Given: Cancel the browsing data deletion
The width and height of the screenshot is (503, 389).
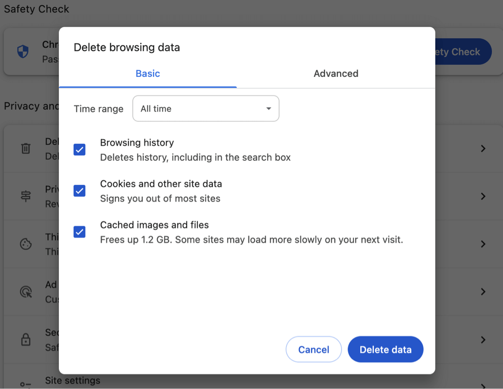Looking at the screenshot, I should 313,349.
